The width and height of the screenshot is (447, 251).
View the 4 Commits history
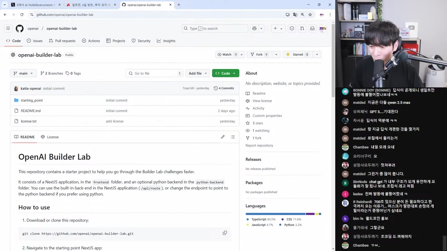tap(224, 88)
